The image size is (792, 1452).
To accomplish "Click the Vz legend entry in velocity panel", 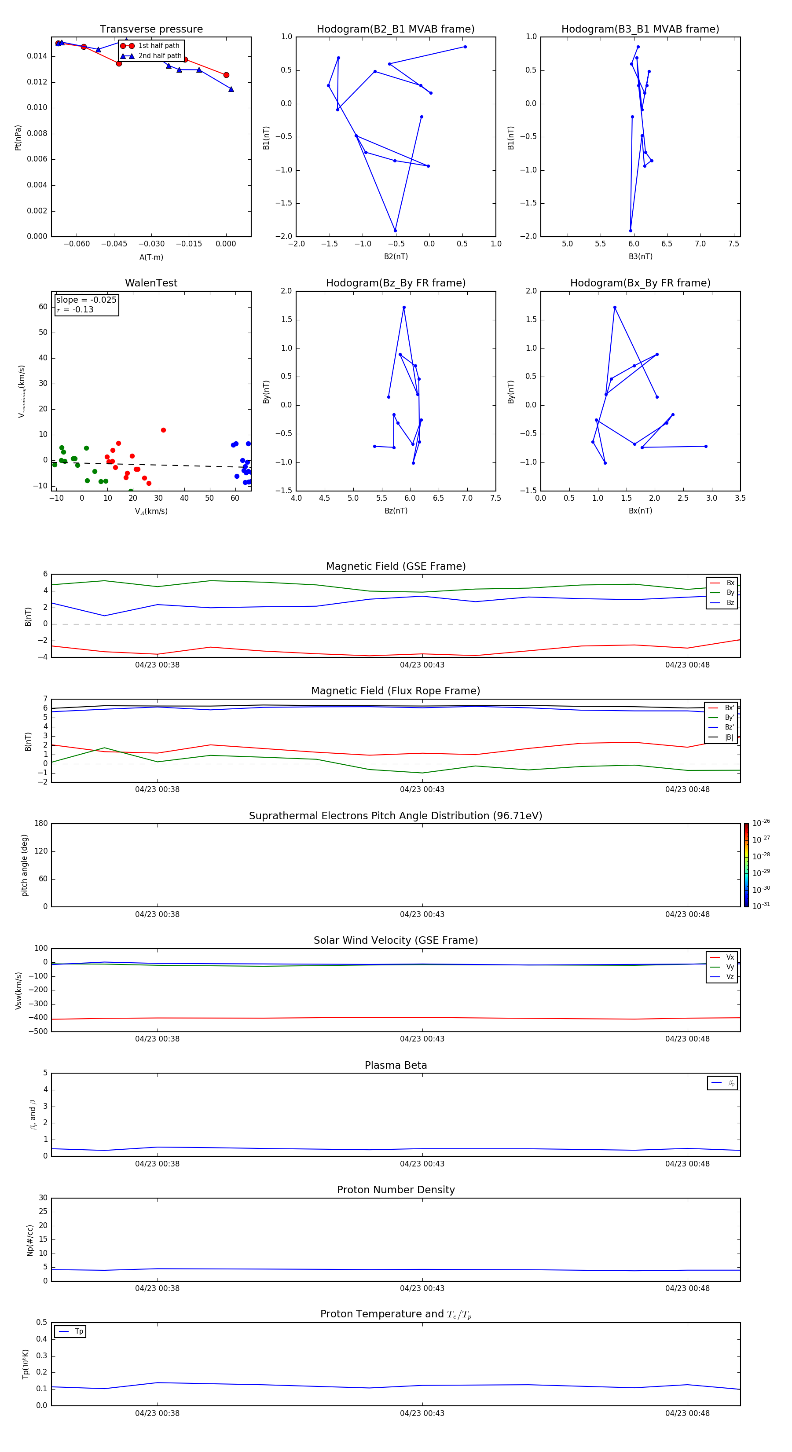I will click(722, 977).
